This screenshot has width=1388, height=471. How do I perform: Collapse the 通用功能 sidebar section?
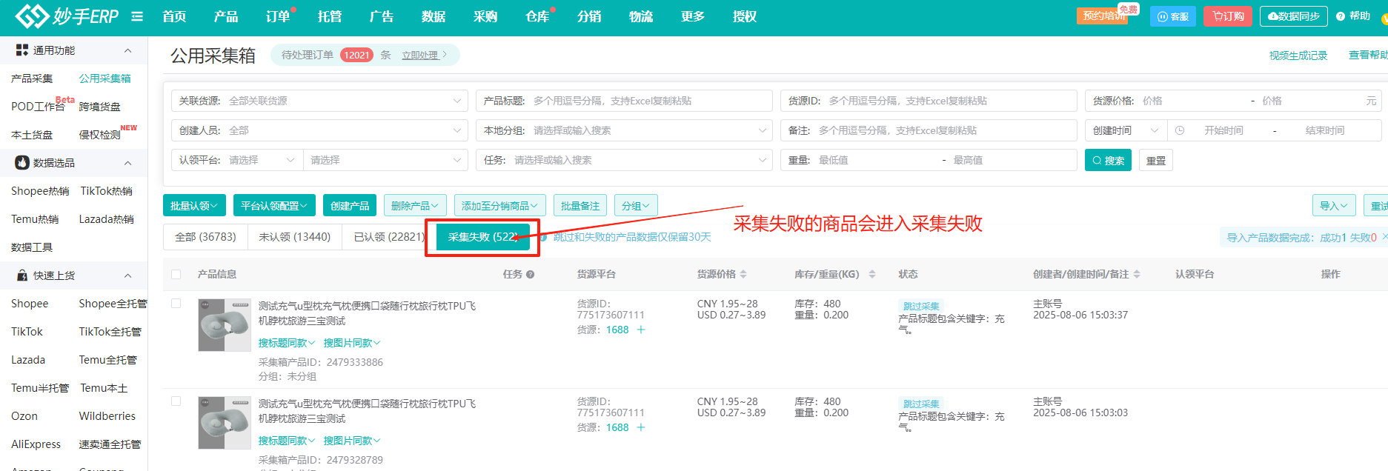[127, 50]
